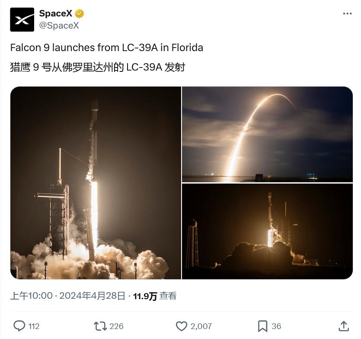Open the @SpaceX handle link
Viewport: 361px width, 339px height.
pyautogui.click(x=59, y=26)
